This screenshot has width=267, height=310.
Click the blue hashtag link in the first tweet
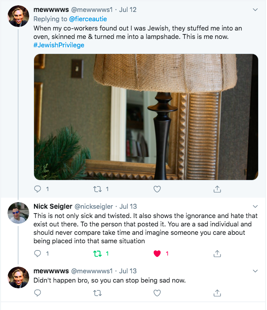coord(59,45)
